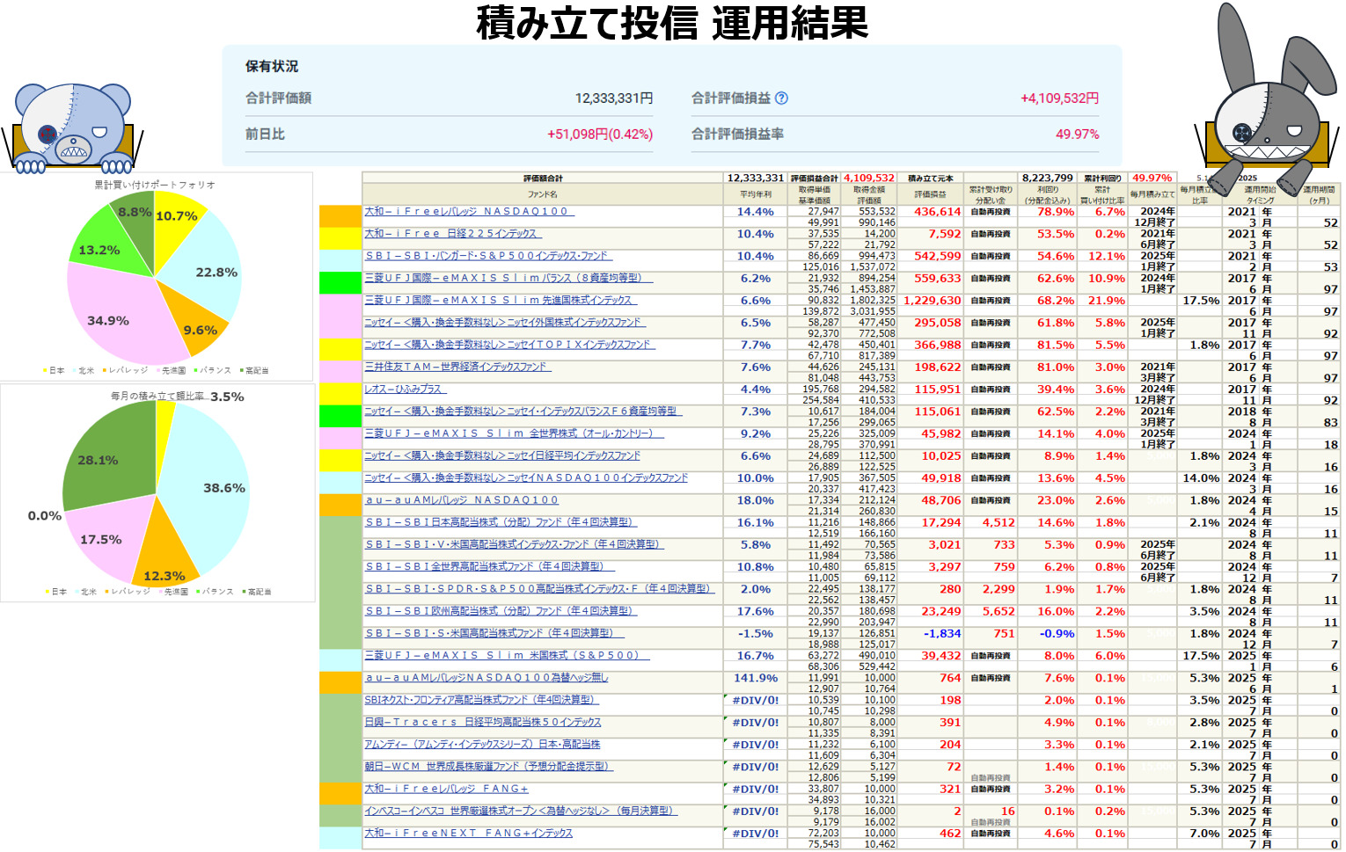Click the 平均年利 column header
Screen dimensions: 1346x852
(756, 194)
